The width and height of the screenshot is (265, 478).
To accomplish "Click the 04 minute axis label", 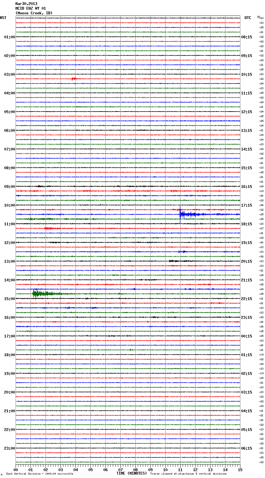I will pos(75,470).
